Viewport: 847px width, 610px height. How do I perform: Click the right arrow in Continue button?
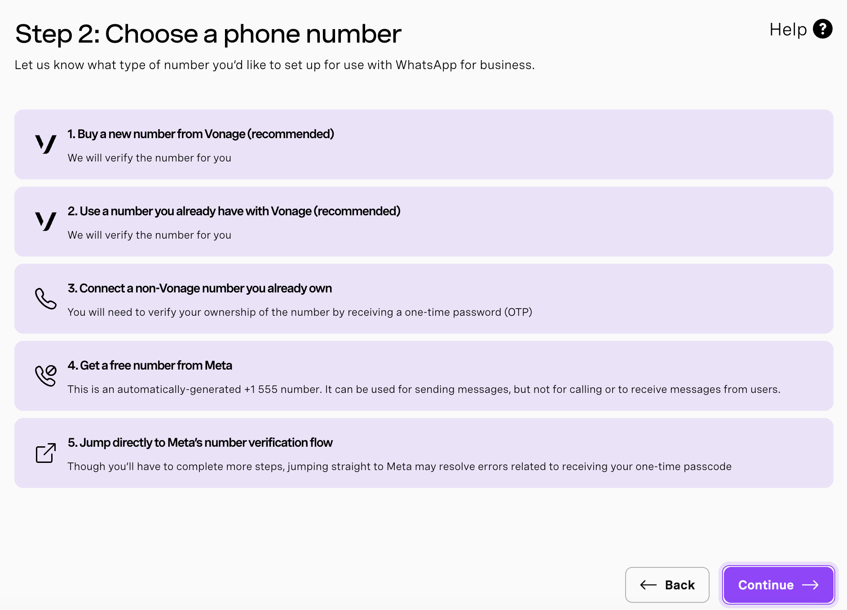coord(811,585)
